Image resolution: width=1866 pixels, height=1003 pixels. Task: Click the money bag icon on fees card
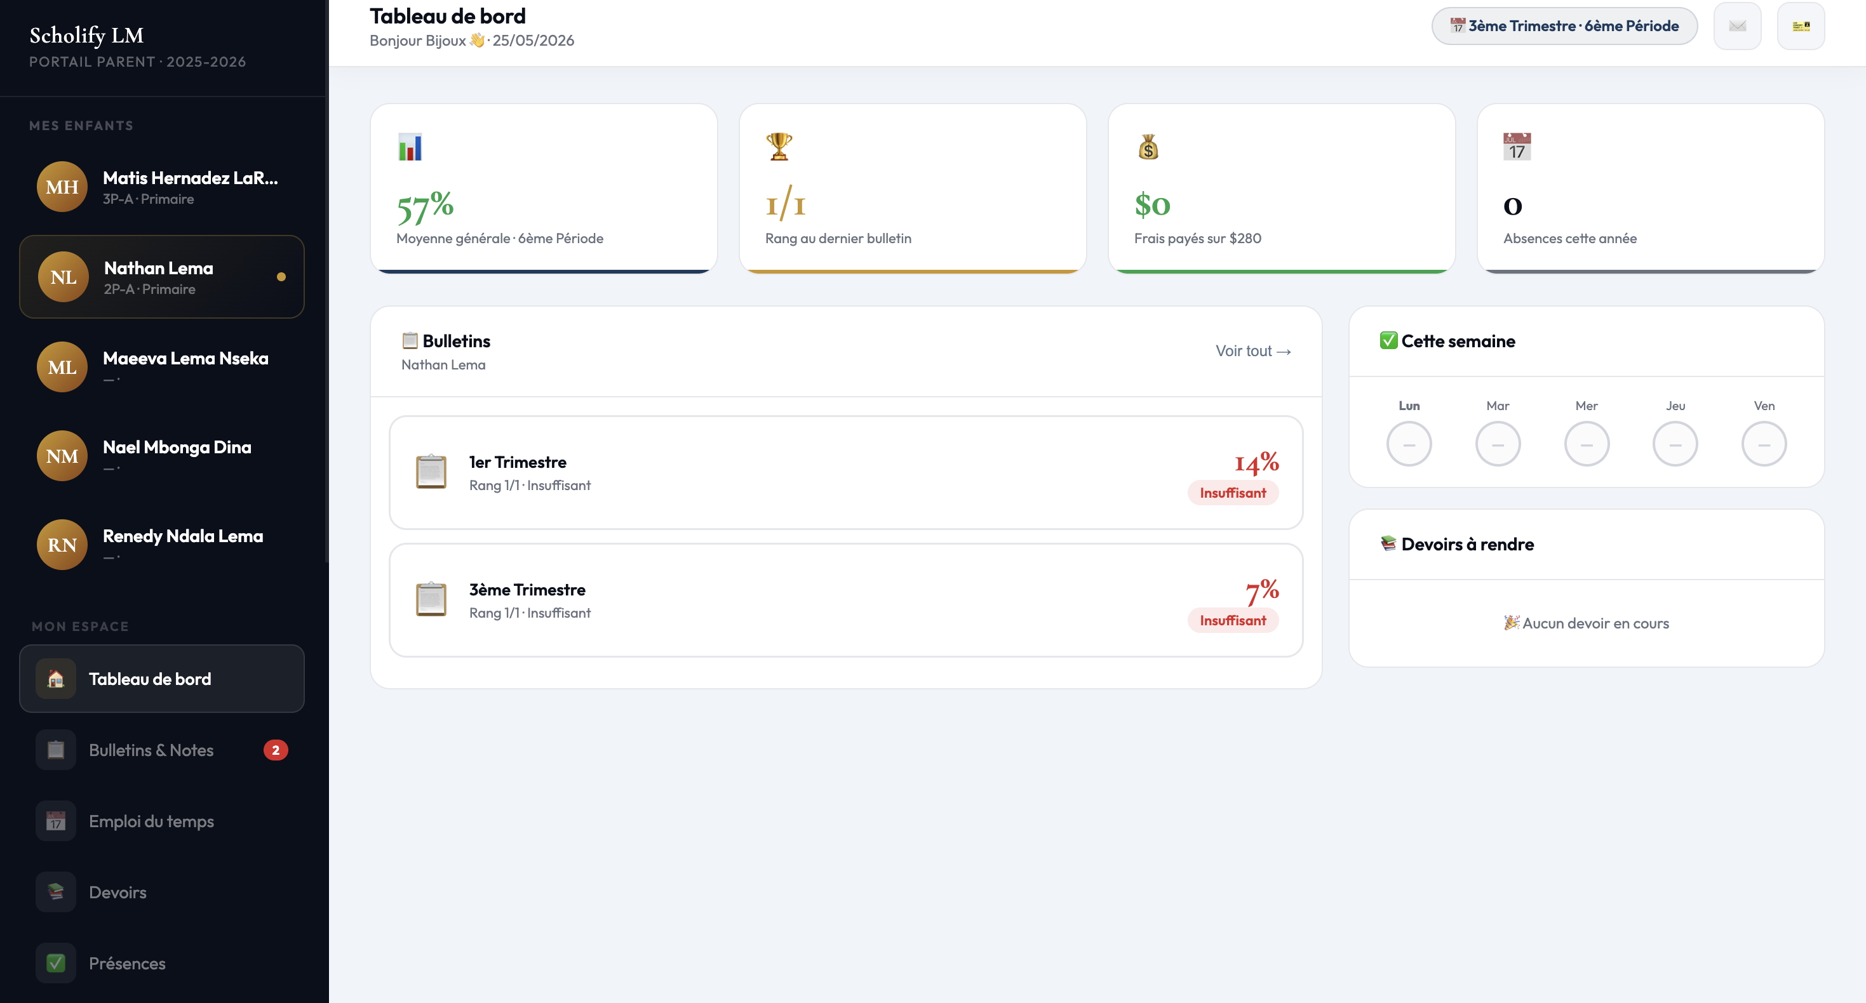tap(1148, 147)
